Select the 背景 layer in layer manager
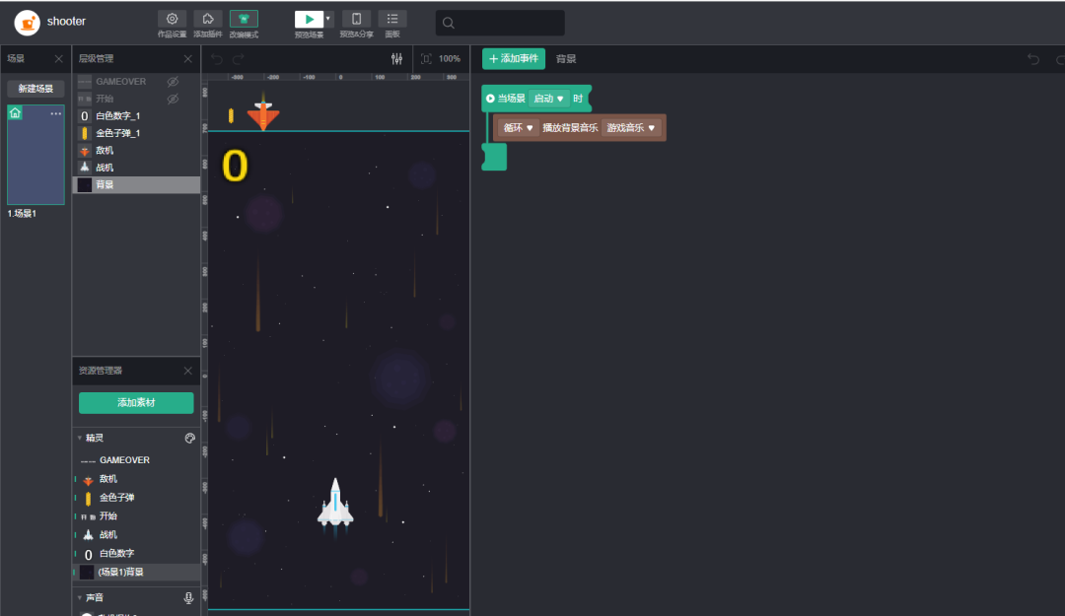The width and height of the screenshot is (1065, 616). [x=136, y=184]
